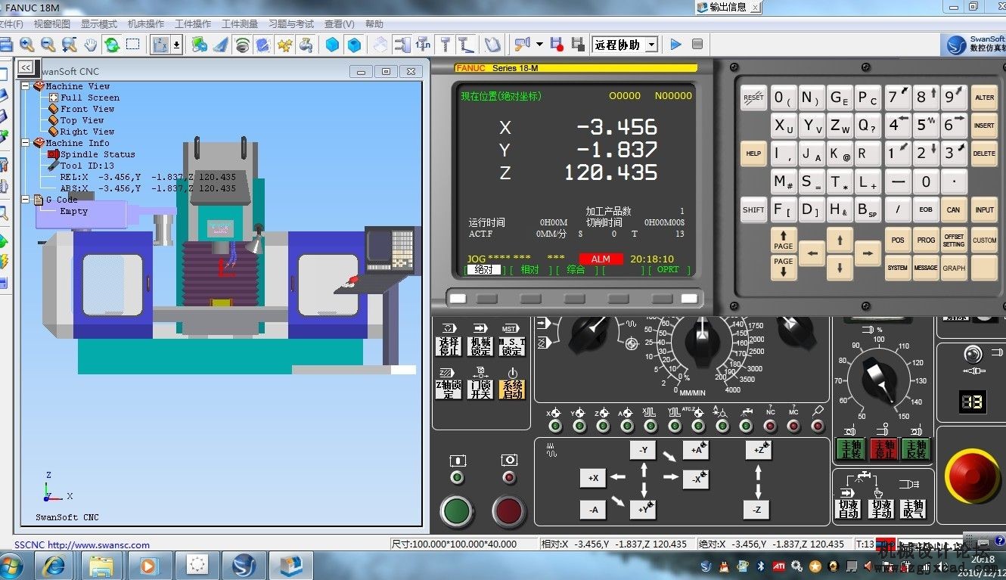Click the Spindle Status tree icon
Screen dimensions: 1006x580
click(x=53, y=154)
